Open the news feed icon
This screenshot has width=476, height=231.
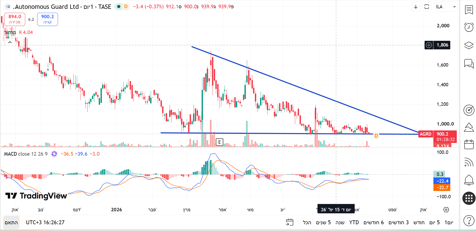[x=469, y=162]
